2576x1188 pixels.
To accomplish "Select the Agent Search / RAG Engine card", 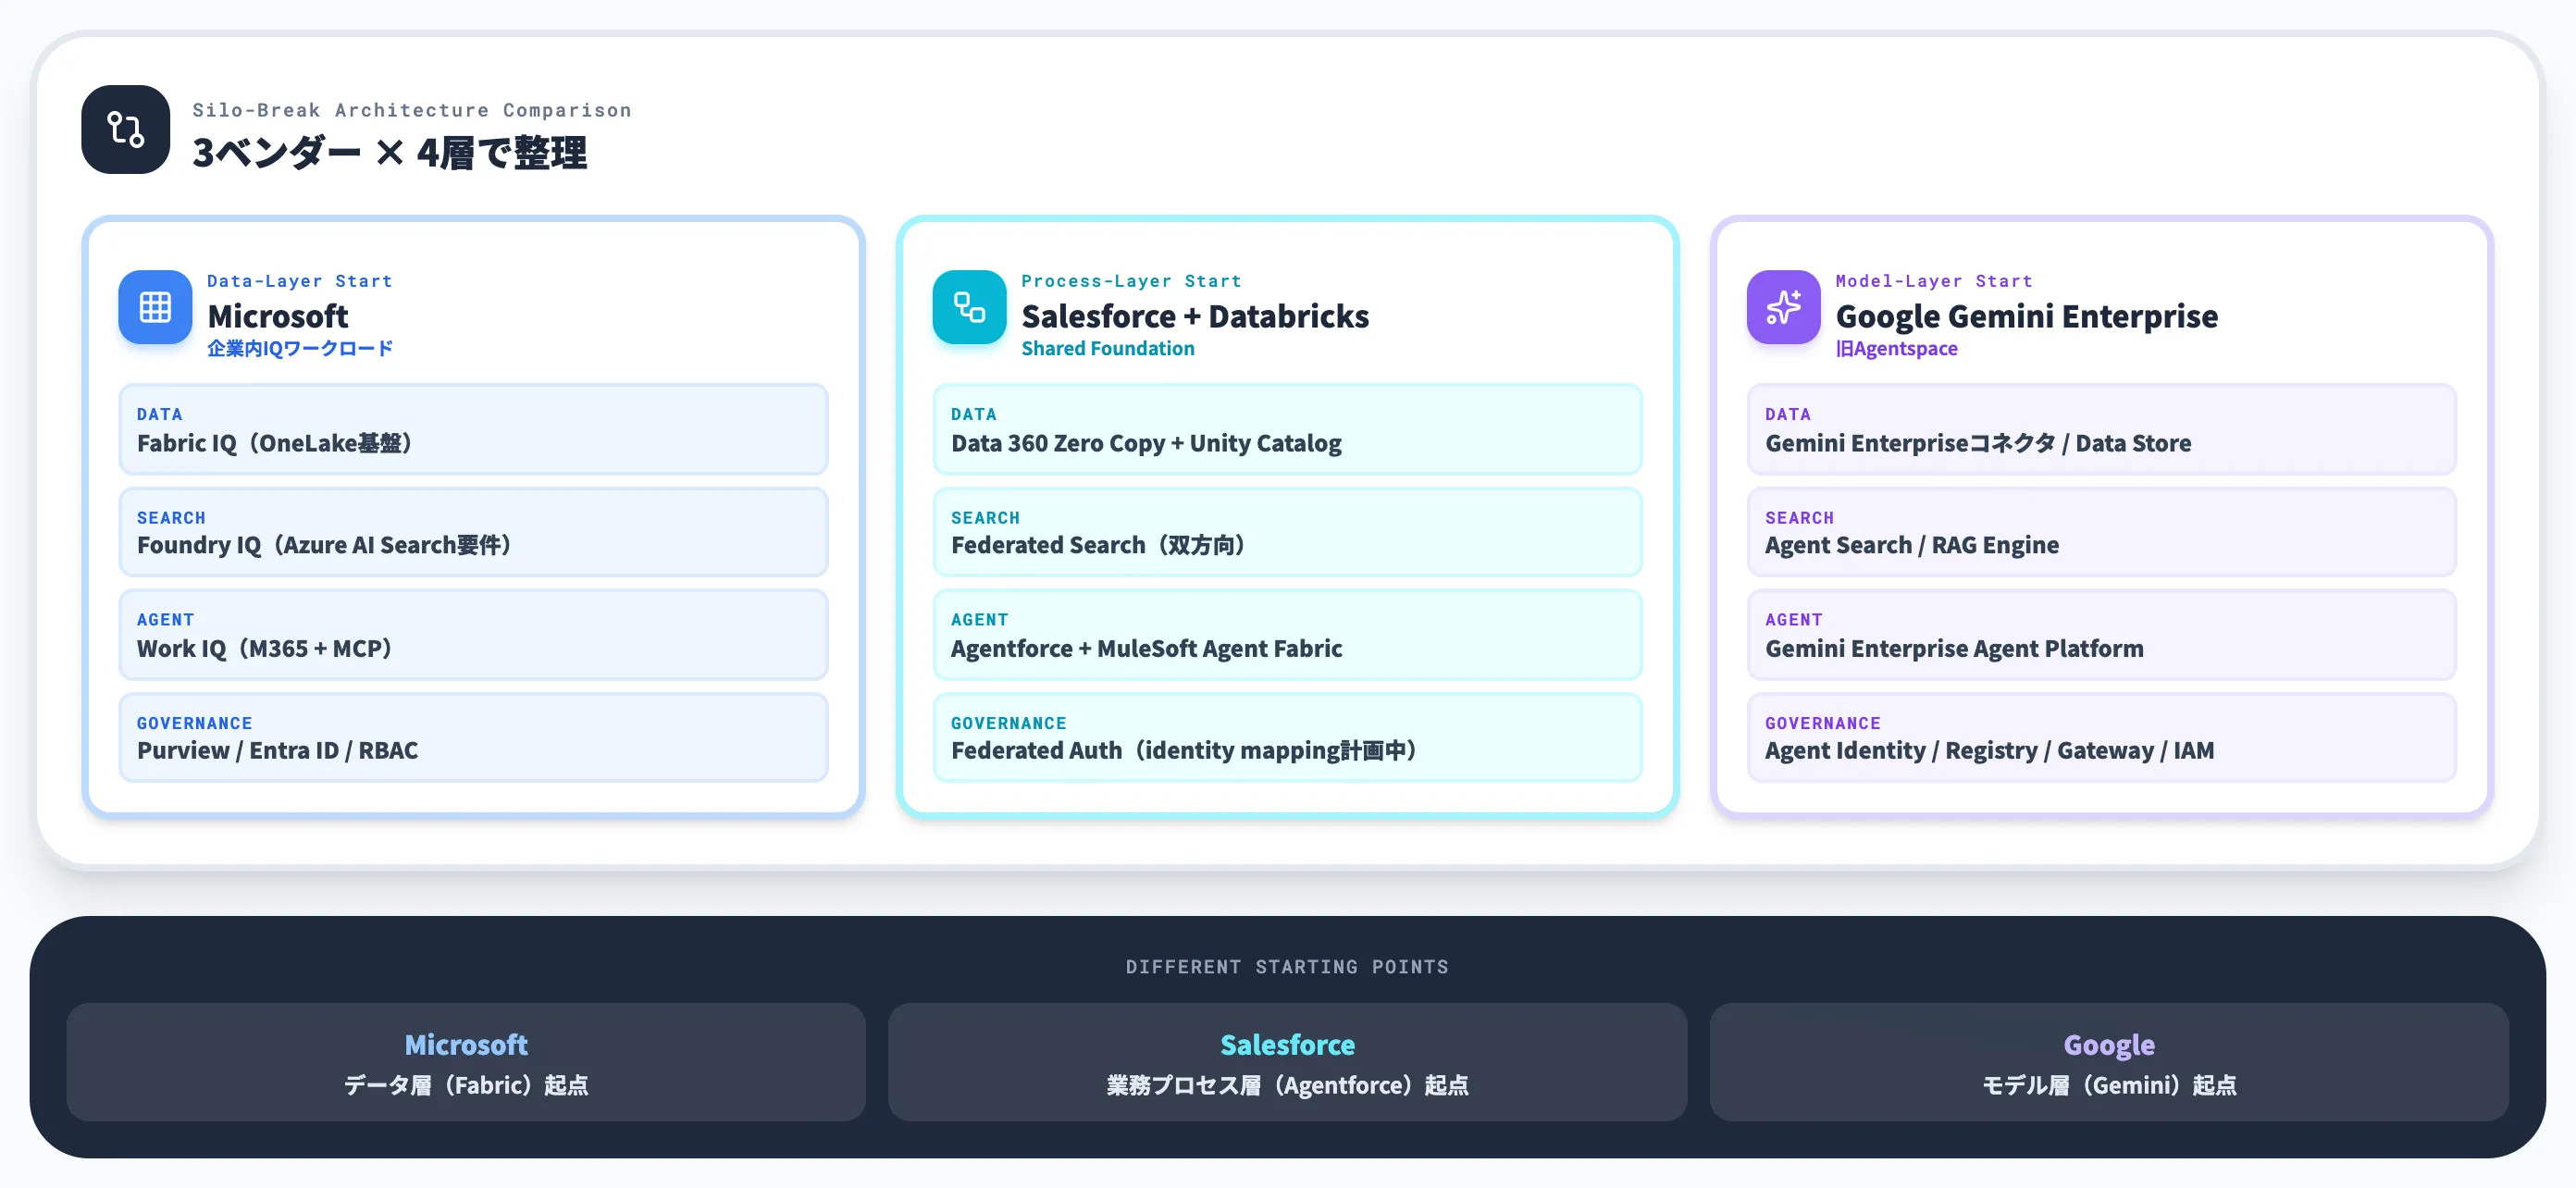I will click(x=2101, y=532).
